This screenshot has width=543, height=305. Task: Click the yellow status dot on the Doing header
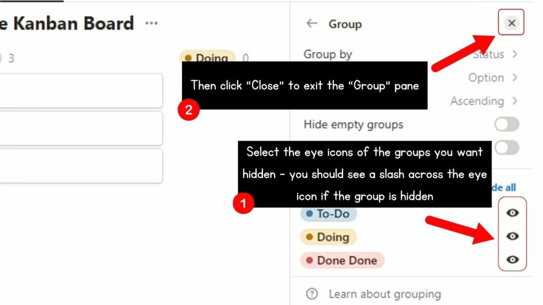point(189,57)
